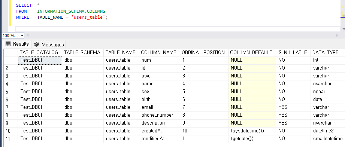
Task: Select the TABLE_SCHEMA column header
Action: click(83, 52)
